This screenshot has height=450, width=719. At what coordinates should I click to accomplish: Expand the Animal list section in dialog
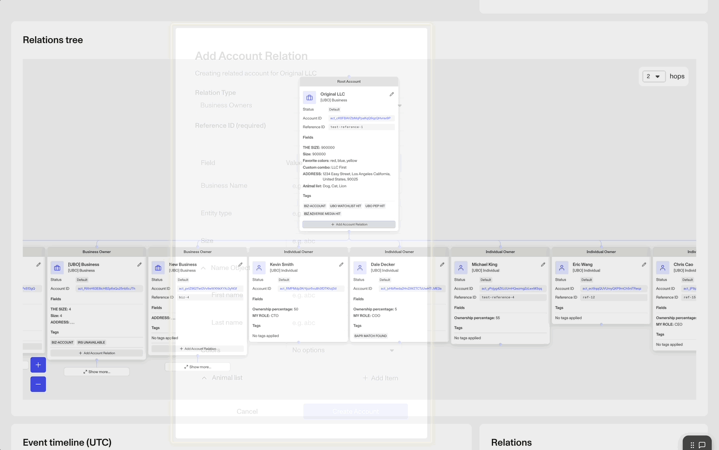(x=204, y=378)
